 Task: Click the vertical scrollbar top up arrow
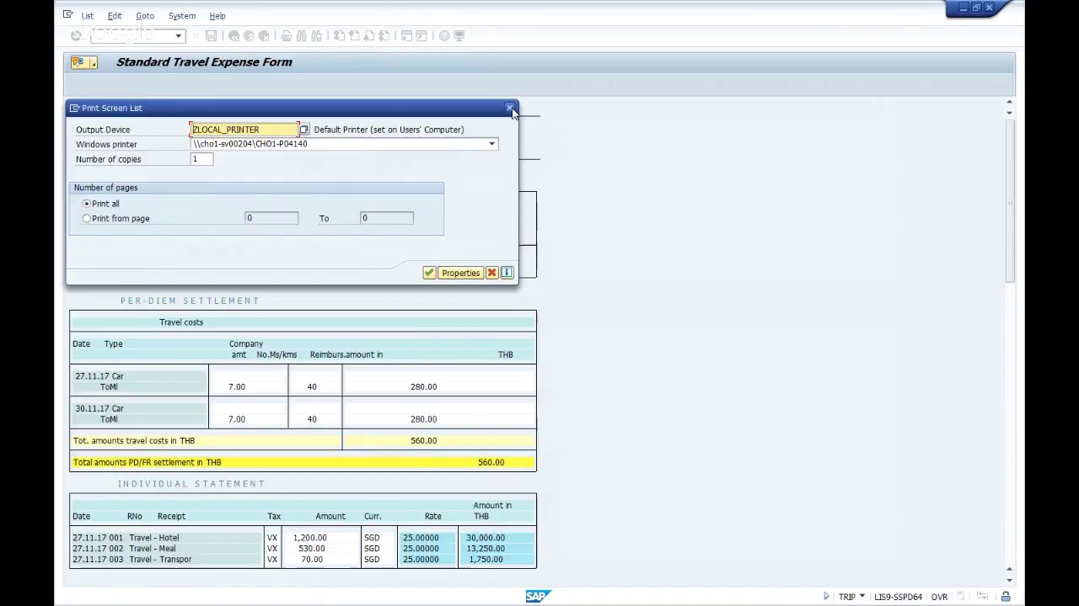click(1009, 103)
